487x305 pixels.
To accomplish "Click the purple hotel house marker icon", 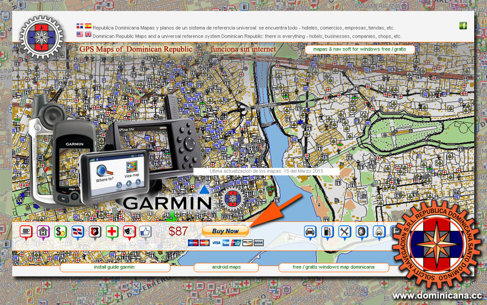I will point(43,232).
